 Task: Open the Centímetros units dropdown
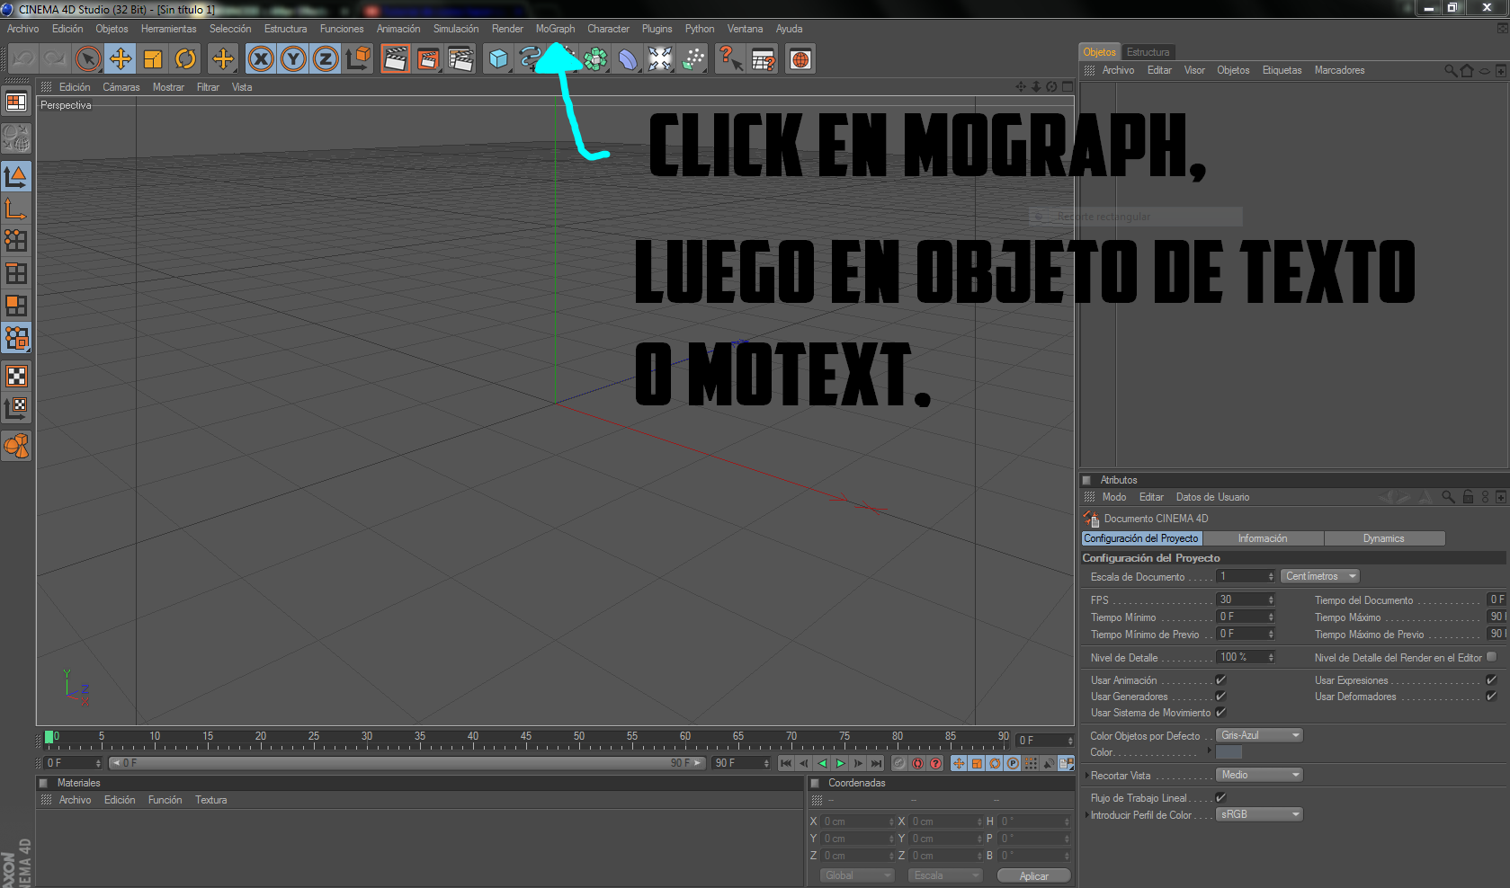click(x=1319, y=576)
